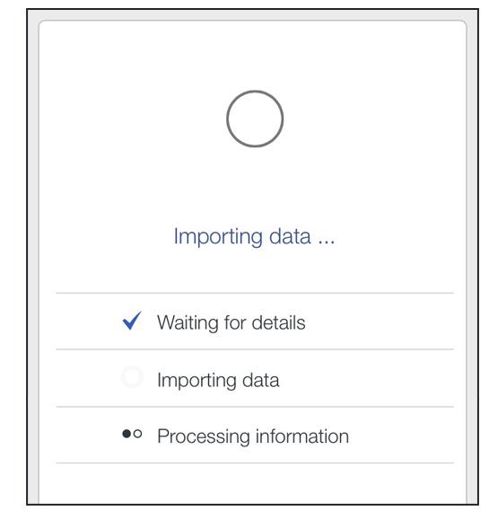Click the large circular loading spinner
Screen dimensions: 489x511
click(x=255, y=119)
